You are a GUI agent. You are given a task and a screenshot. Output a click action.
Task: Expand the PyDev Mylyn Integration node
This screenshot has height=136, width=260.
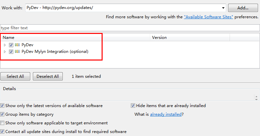click(5, 52)
